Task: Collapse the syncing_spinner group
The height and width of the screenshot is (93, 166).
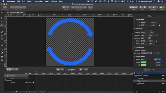Action: click(x=134, y=76)
